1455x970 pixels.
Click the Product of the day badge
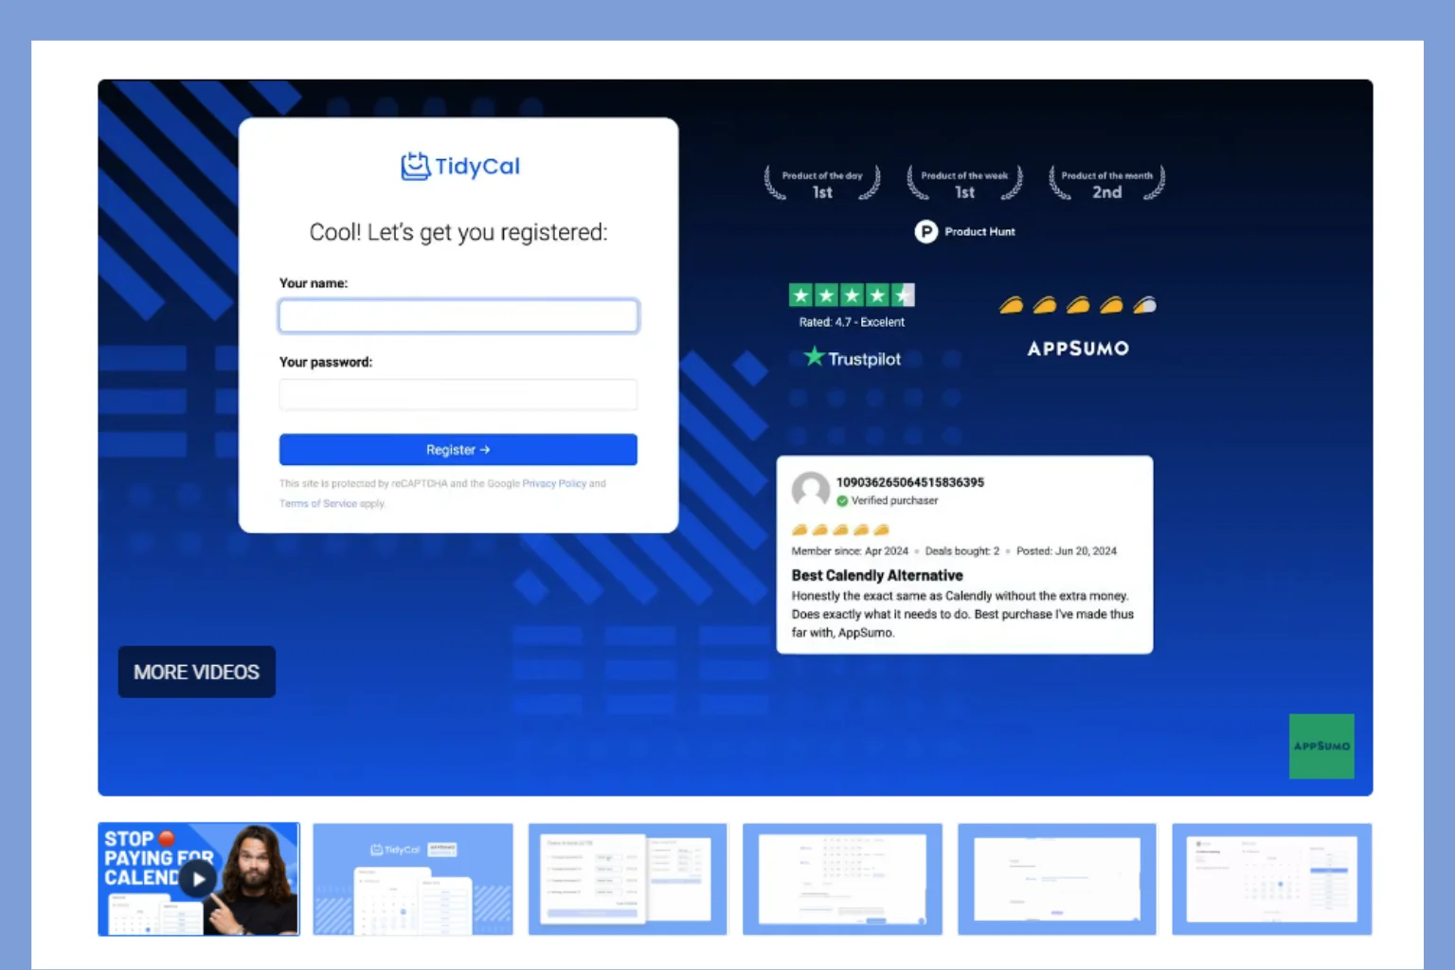pos(822,183)
